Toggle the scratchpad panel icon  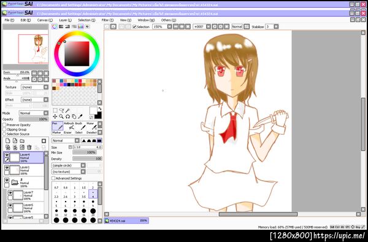click(x=87, y=26)
